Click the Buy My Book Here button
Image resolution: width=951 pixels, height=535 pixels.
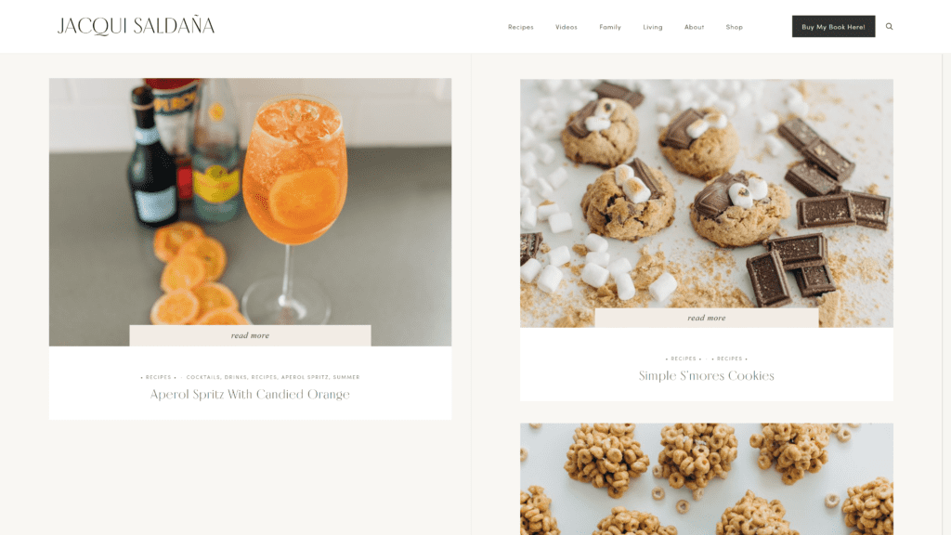click(833, 26)
